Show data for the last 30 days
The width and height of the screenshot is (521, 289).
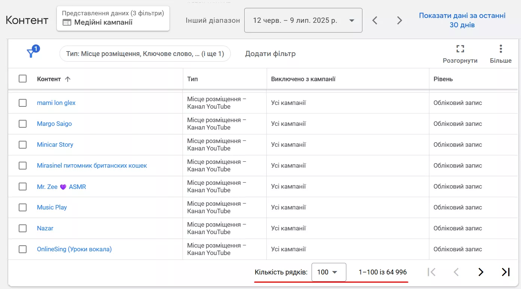(x=462, y=20)
